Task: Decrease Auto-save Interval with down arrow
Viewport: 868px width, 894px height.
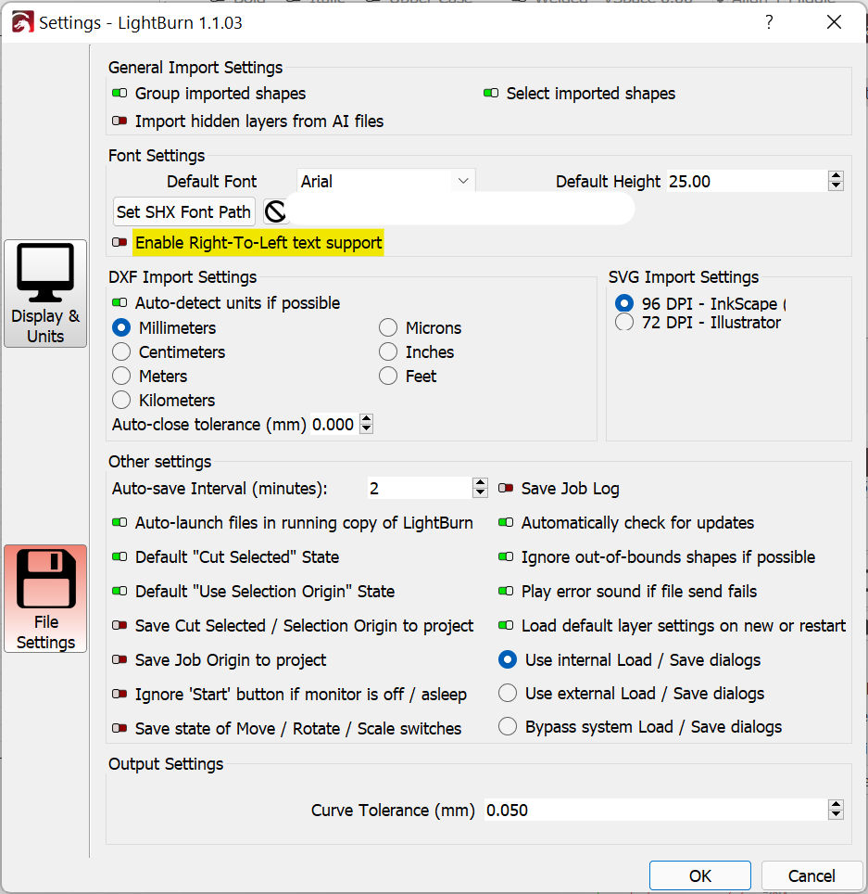Action: [x=480, y=492]
